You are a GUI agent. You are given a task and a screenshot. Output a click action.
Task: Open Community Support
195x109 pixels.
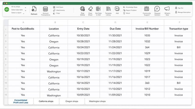tap(147, 11)
